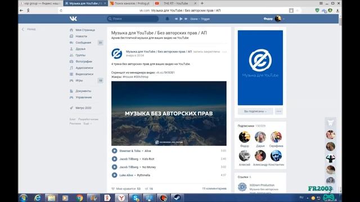The width and height of the screenshot is (360, 202).
Task: Click the green shield protection icon
Action: point(317,10)
